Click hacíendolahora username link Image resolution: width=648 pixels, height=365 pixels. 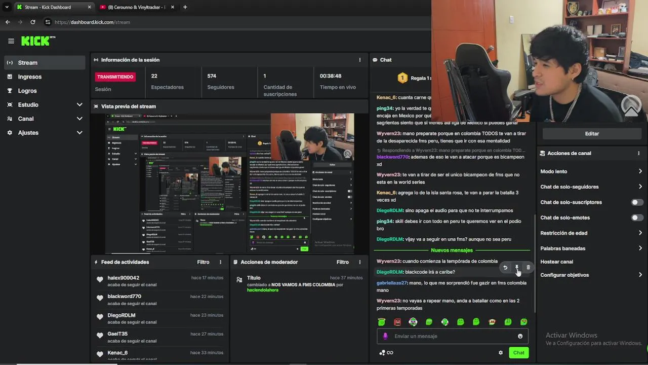click(263, 290)
